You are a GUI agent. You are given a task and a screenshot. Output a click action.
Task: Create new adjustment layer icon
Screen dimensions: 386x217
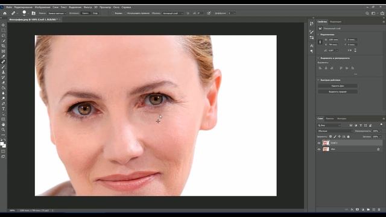pos(363,210)
